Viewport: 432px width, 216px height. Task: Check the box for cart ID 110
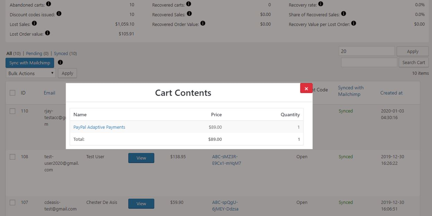coord(12,111)
